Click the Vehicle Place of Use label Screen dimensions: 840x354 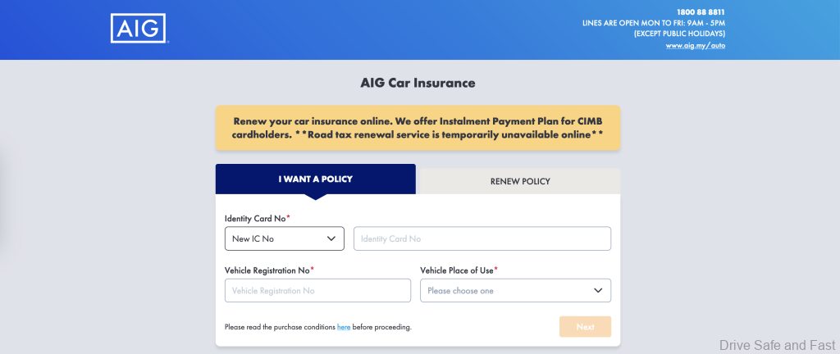click(x=459, y=270)
